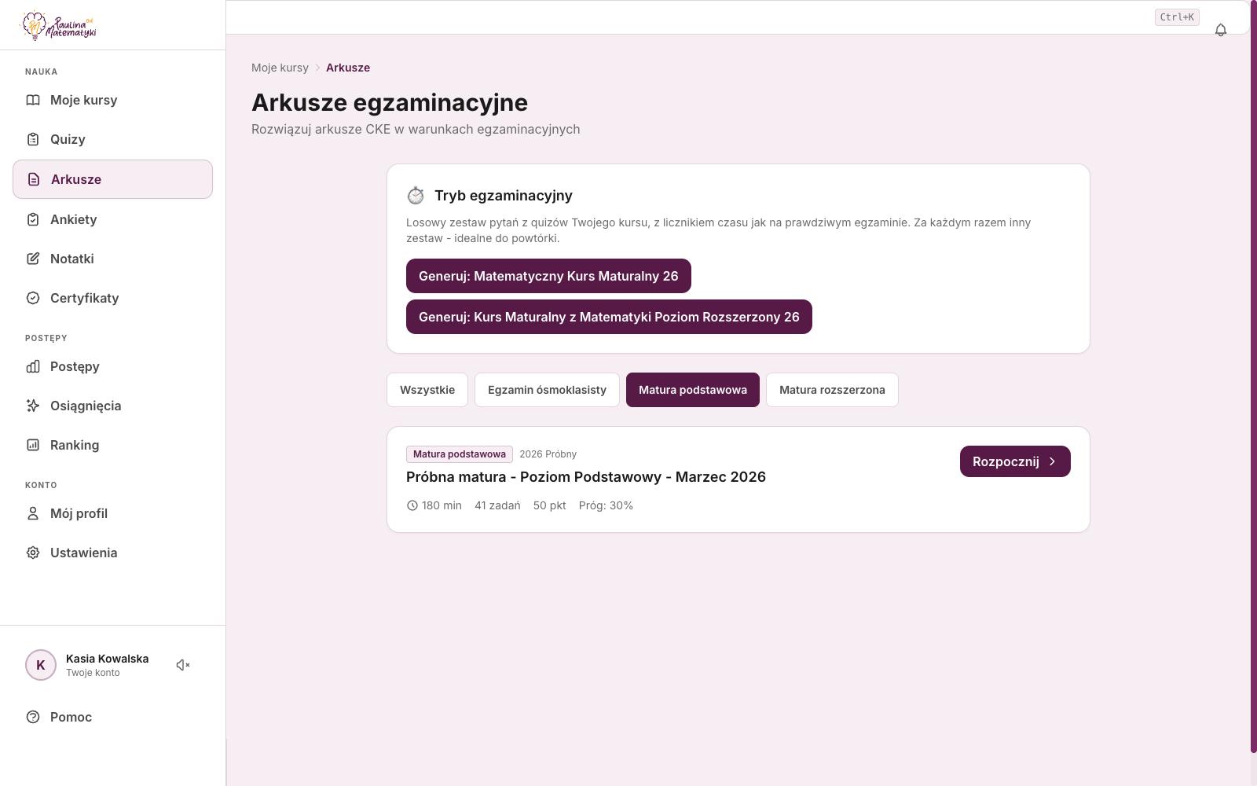
Task: Select Arkusze in the sidebar
Action: [x=113, y=179]
